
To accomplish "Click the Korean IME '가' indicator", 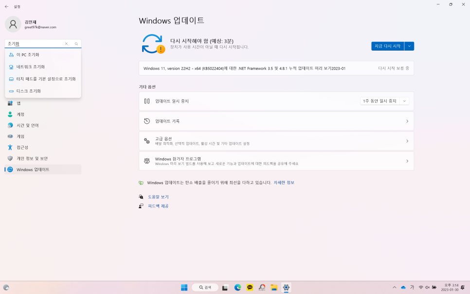I will click(x=412, y=287).
